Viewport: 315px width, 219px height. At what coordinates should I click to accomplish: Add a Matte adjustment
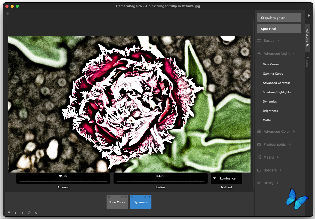point(267,120)
